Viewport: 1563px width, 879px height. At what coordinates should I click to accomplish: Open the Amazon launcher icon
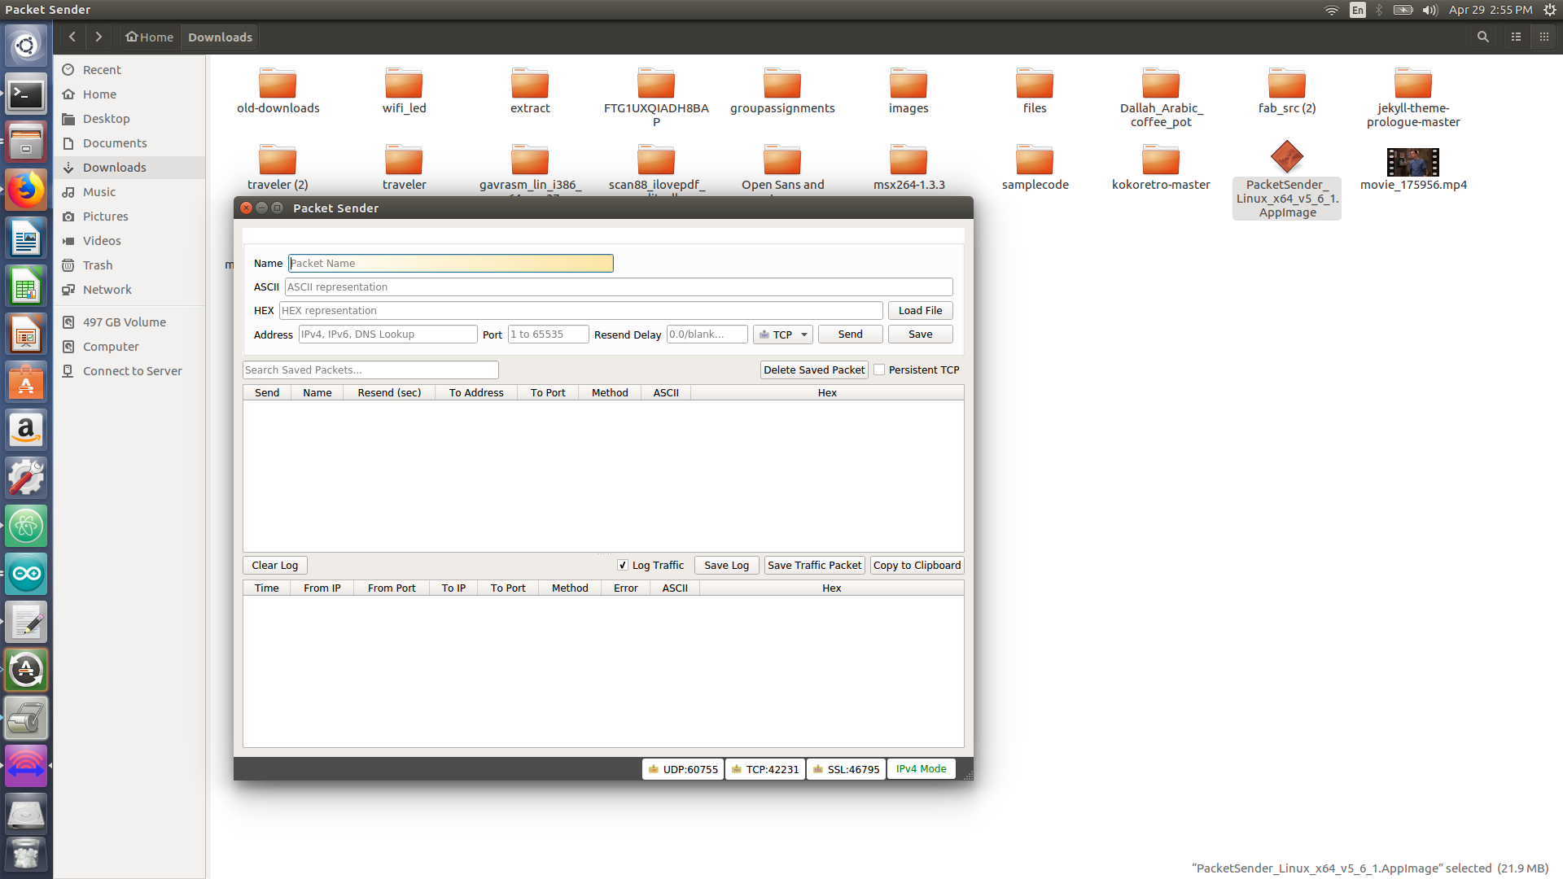(26, 431)
